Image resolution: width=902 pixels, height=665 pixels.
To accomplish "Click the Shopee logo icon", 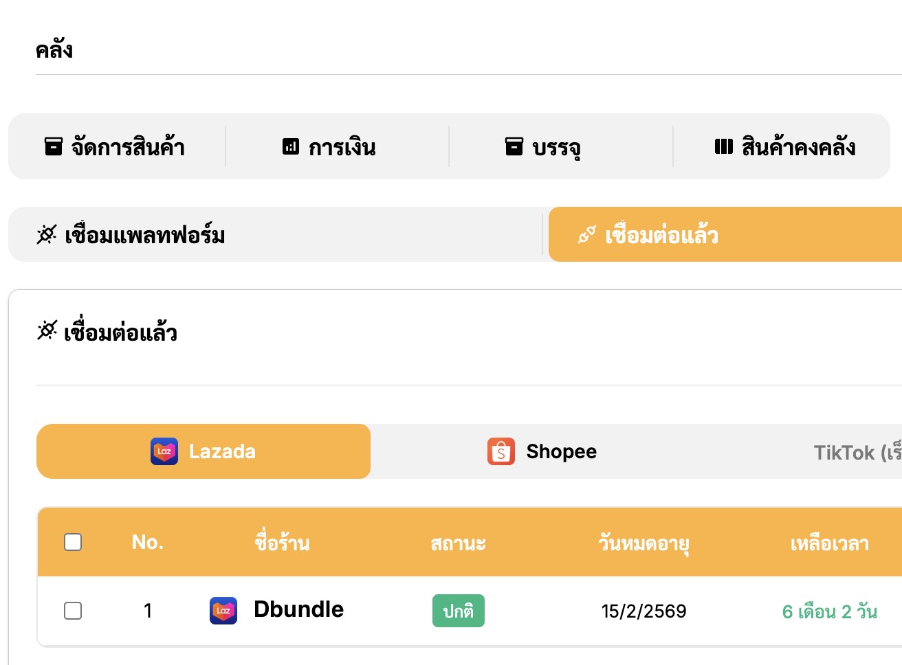I will 501,451.
